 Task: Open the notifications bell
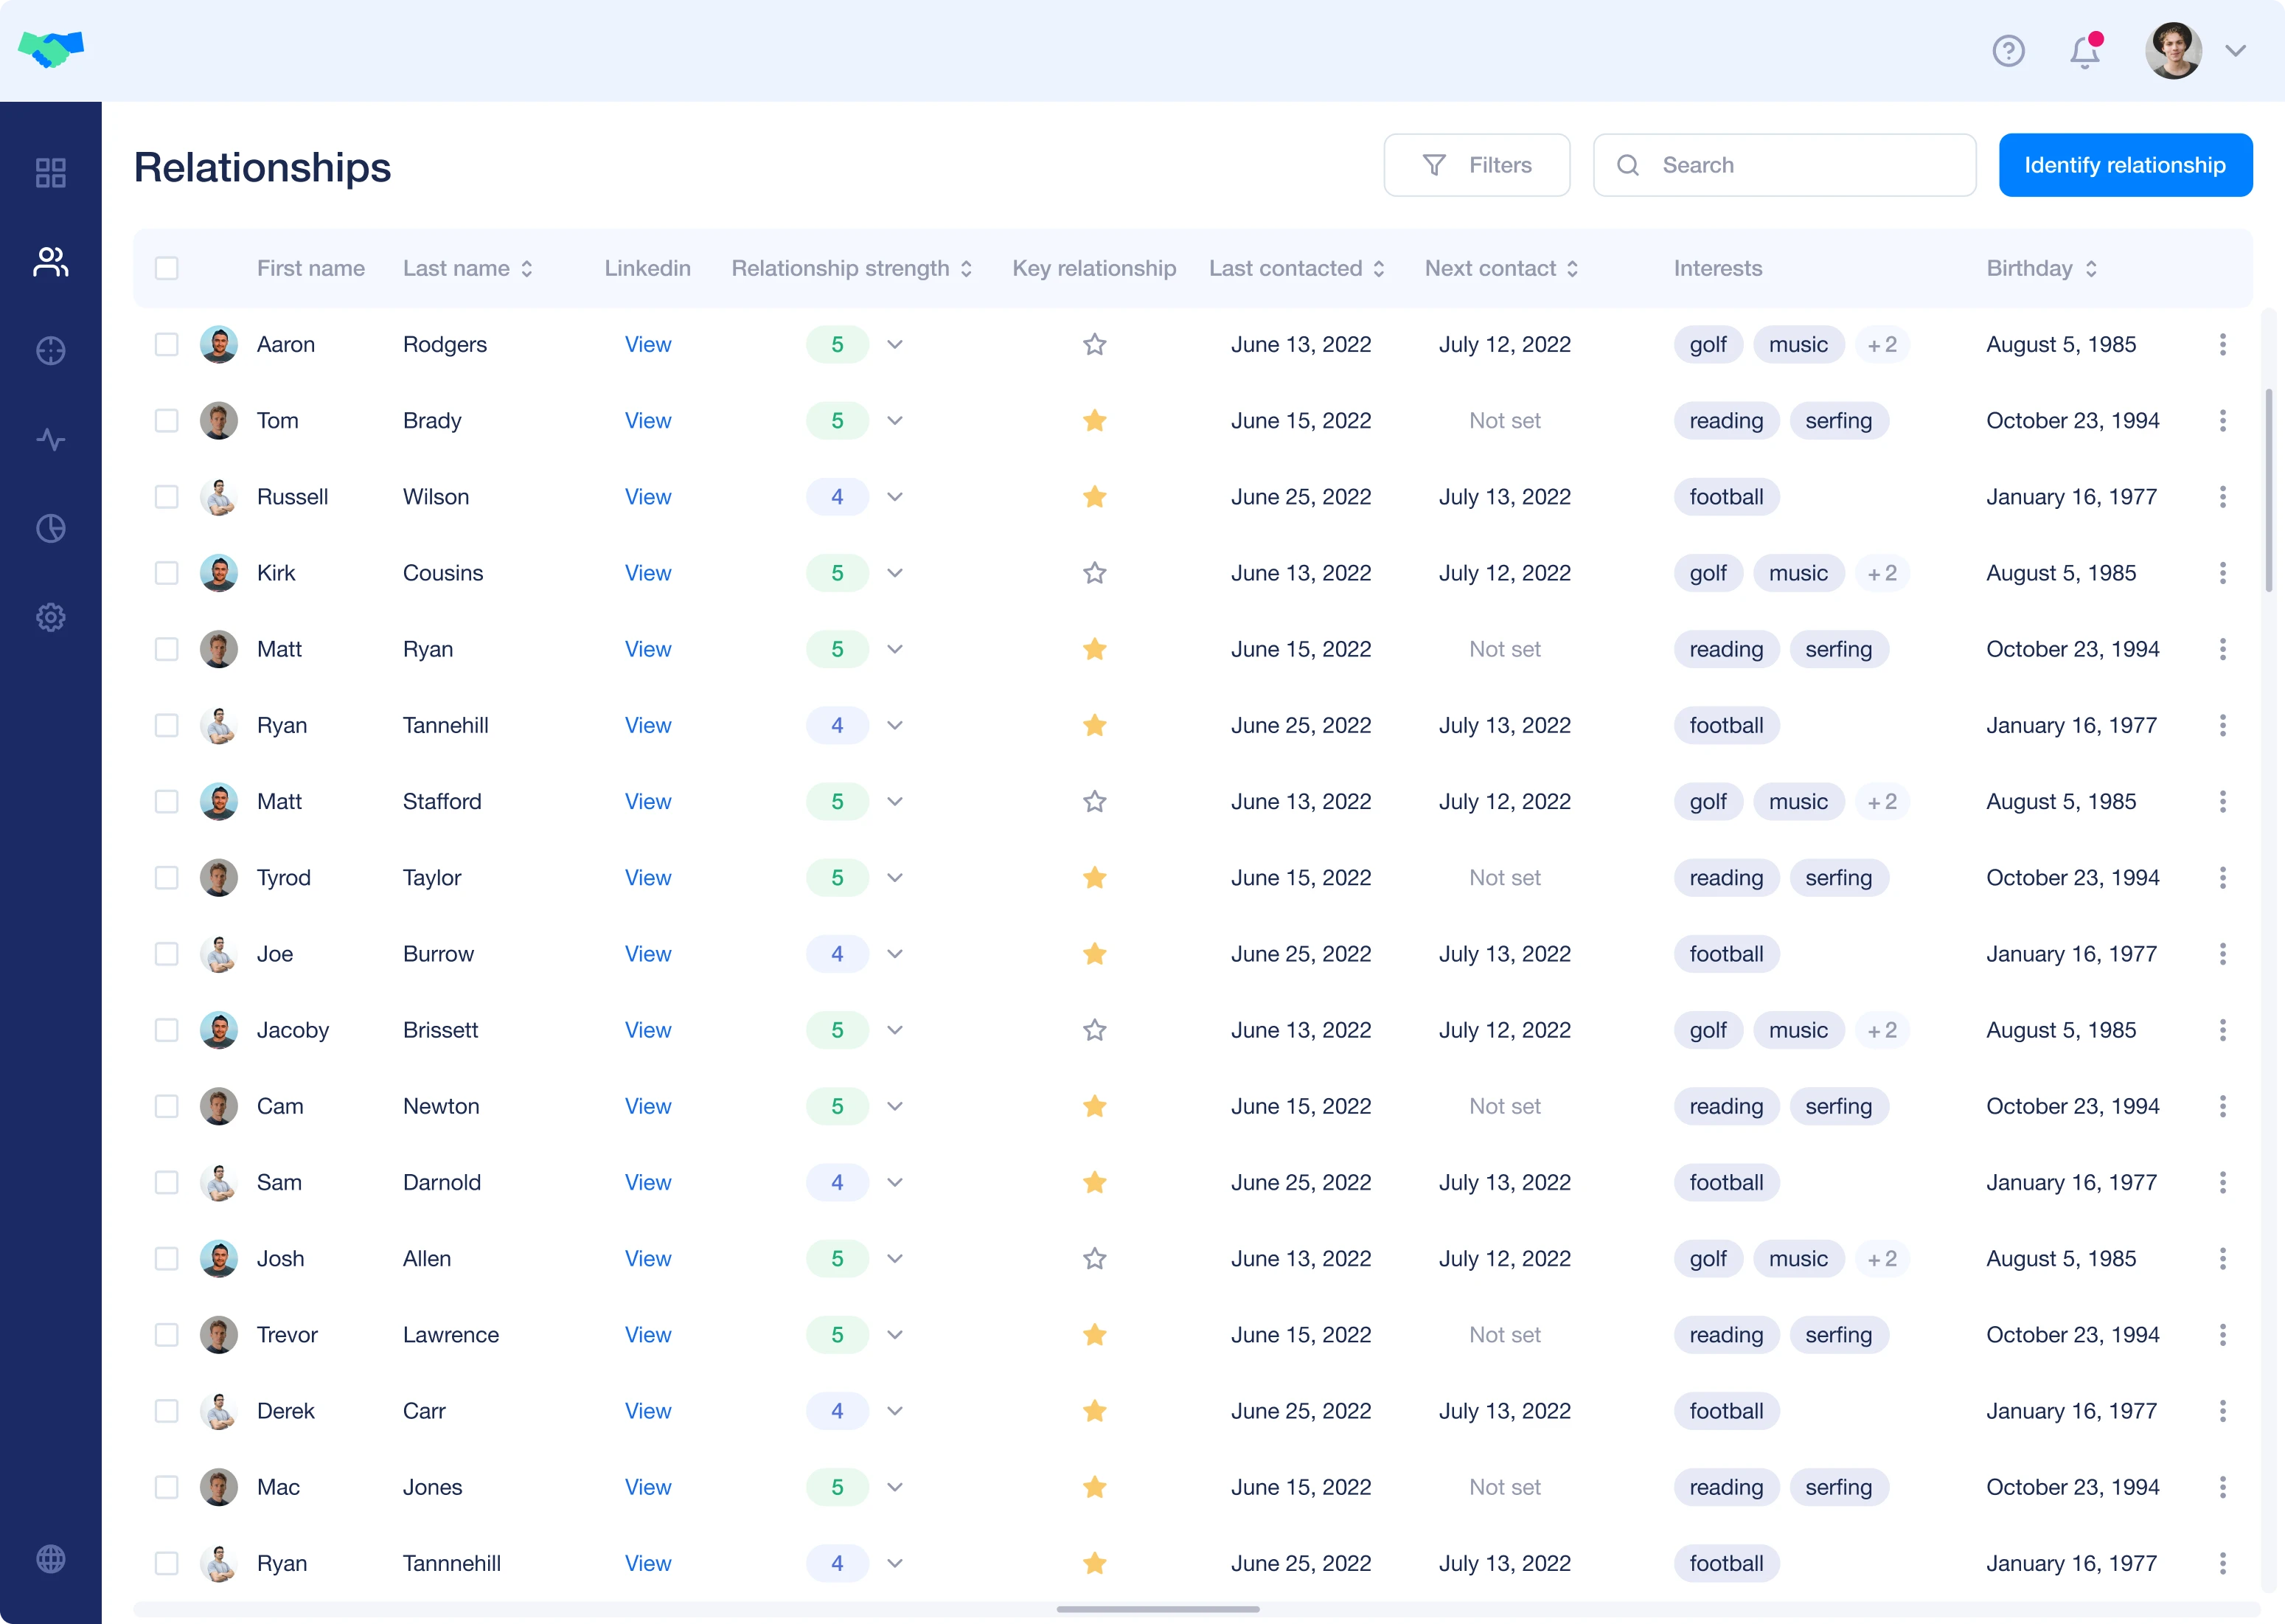2084,51
